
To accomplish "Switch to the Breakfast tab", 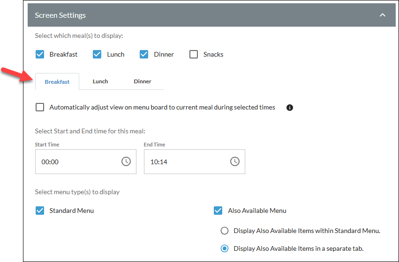I will 57,82.
